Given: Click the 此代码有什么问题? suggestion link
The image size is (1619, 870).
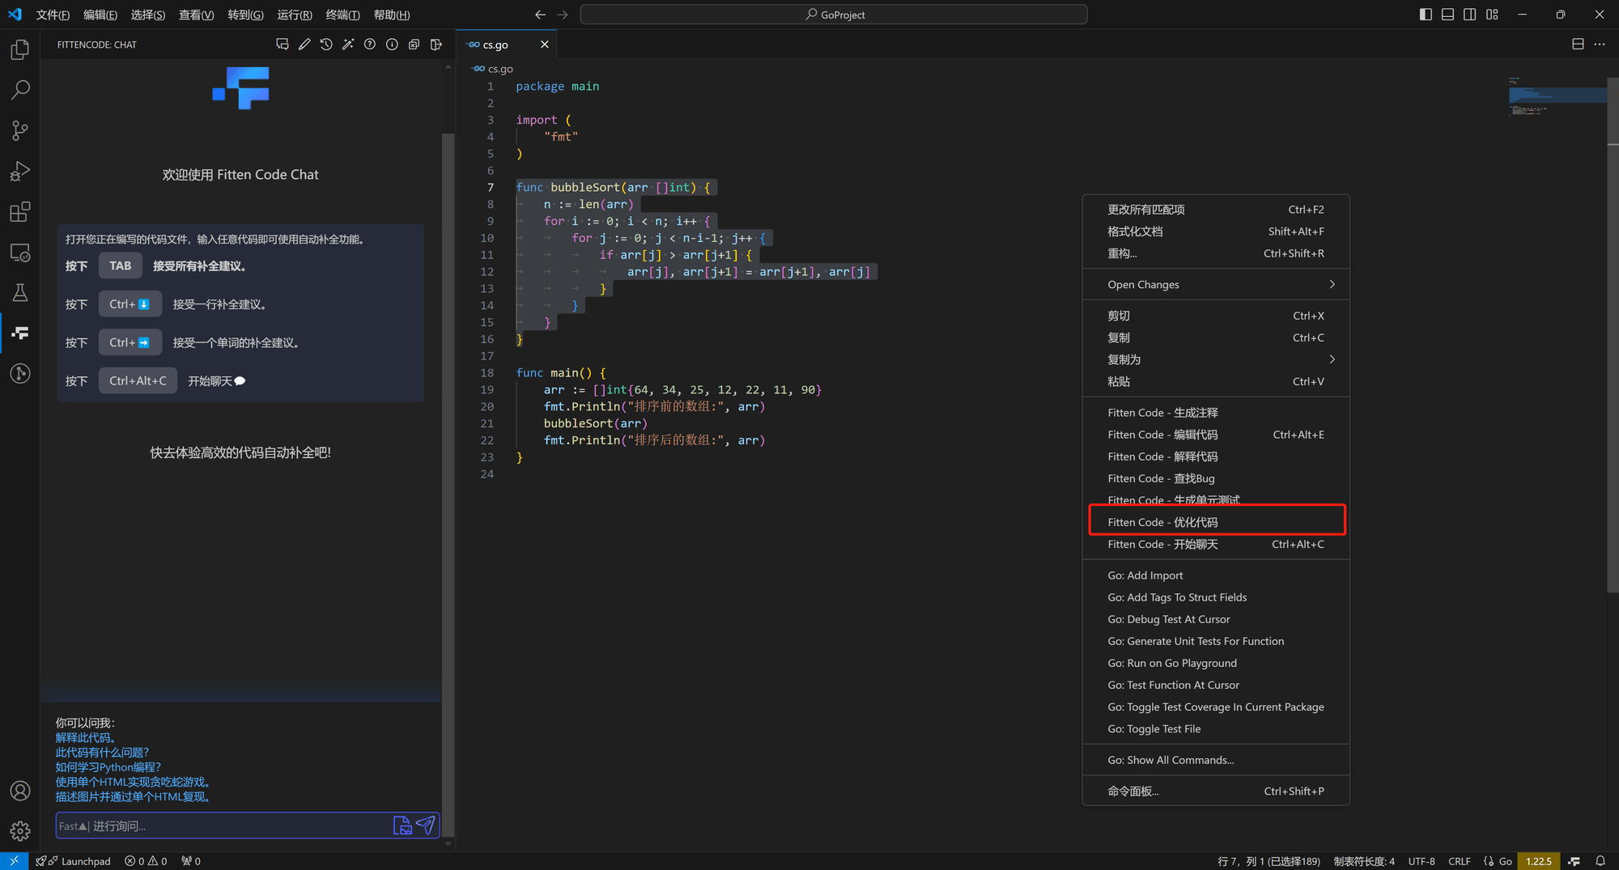Looking at the screenshot, I should [x=102, y=753].
